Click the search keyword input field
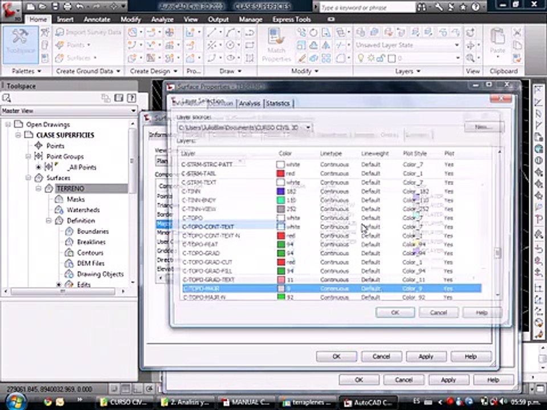This screenshot has width=547, height=410. click(368, 7)
